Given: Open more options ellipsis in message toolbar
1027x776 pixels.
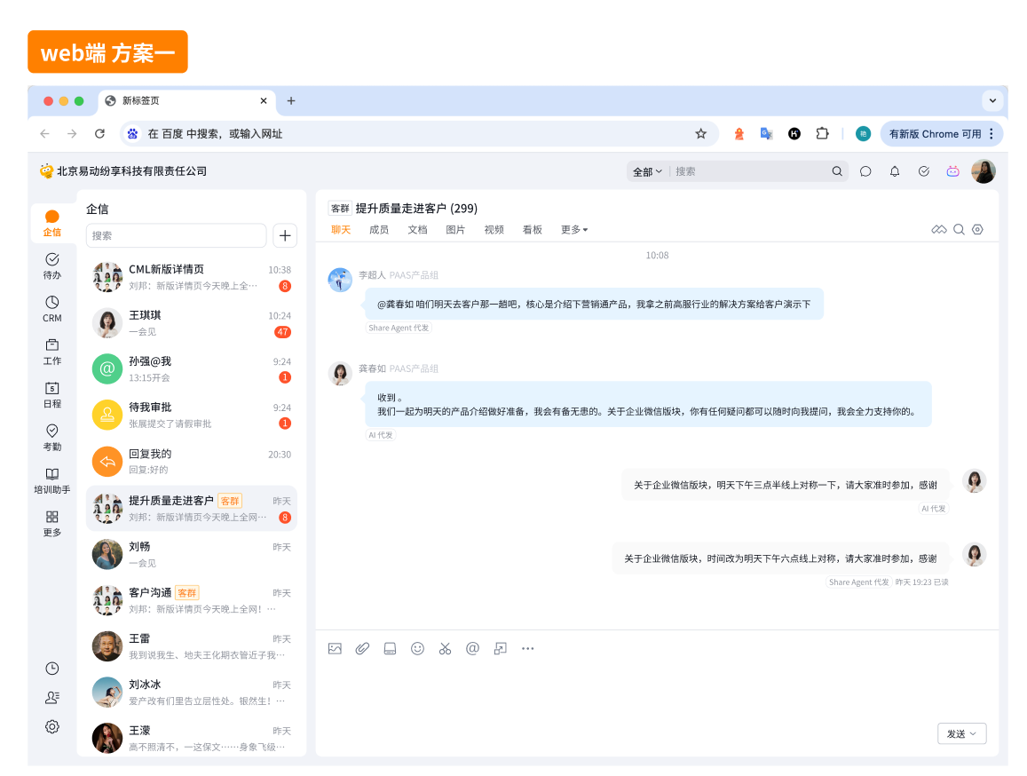Looking at the screenshot, I should [x=528, y=649].
